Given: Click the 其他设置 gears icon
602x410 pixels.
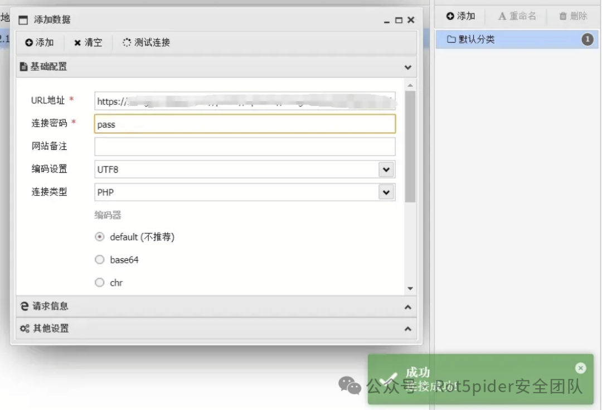Looking at the screenshot, I should [25, 329].
